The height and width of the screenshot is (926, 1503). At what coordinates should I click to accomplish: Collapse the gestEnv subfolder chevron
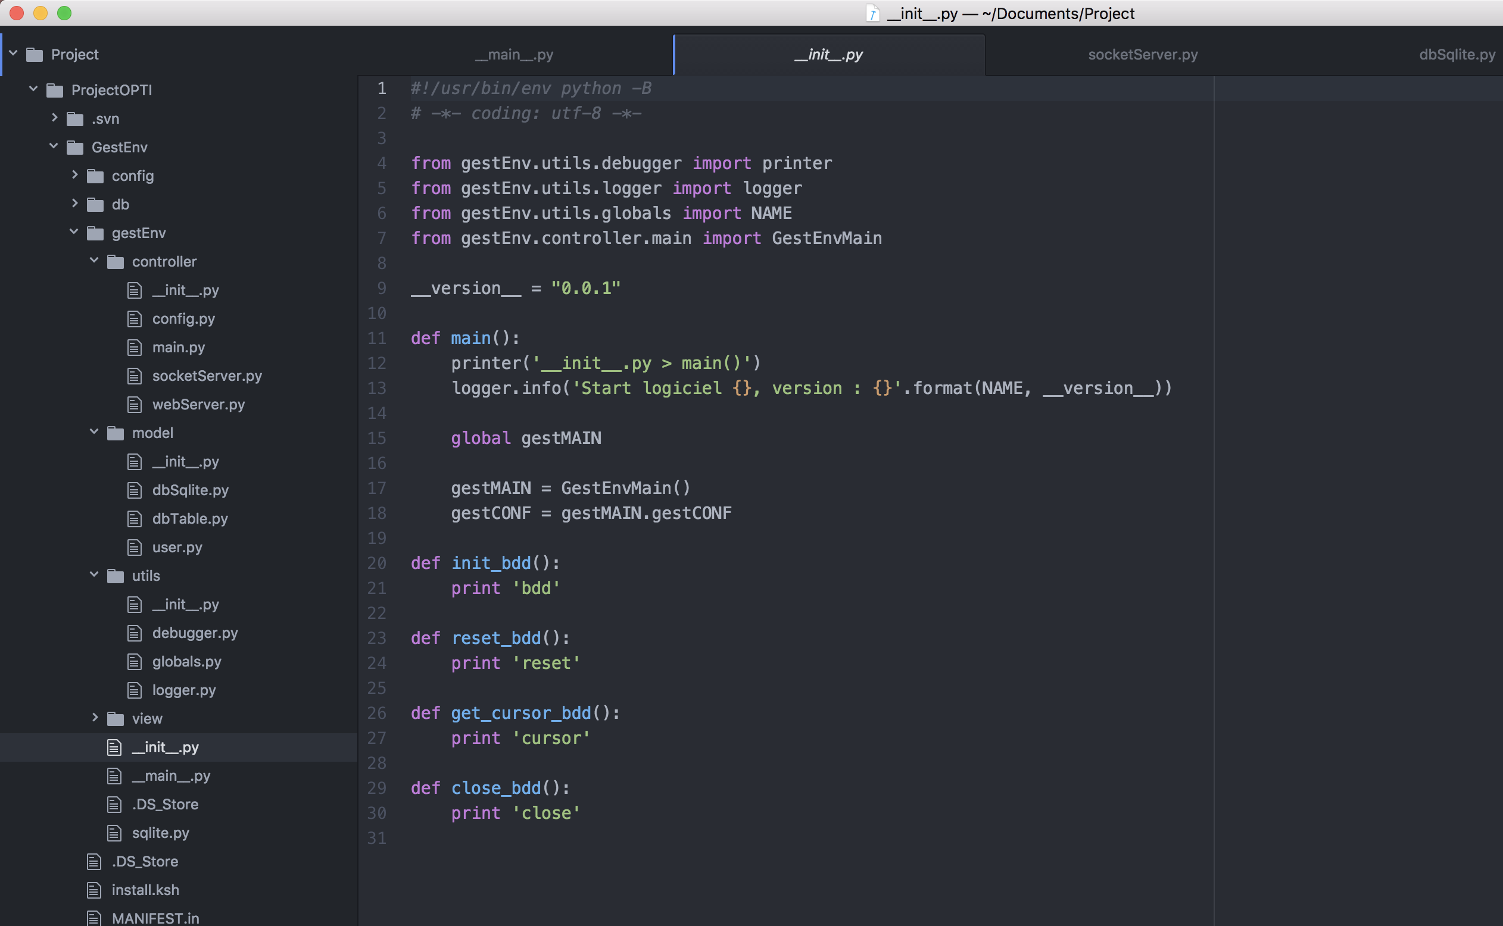pos(73,232)
